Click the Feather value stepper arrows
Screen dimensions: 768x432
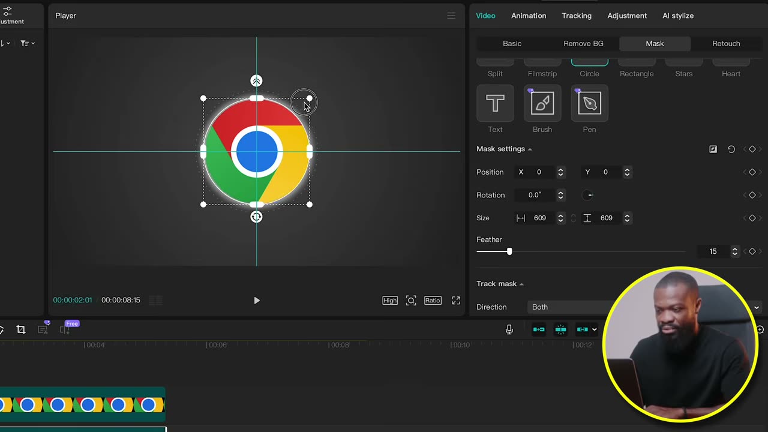point(734,251)
